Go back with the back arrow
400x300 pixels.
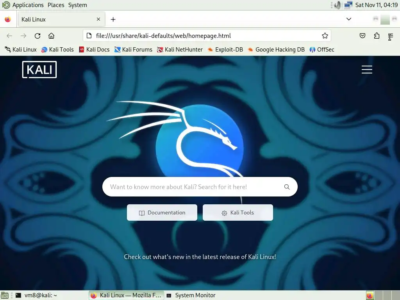click(9, 36)
